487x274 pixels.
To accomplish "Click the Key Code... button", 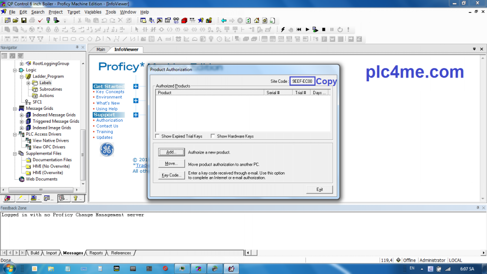I will [171, 175].
